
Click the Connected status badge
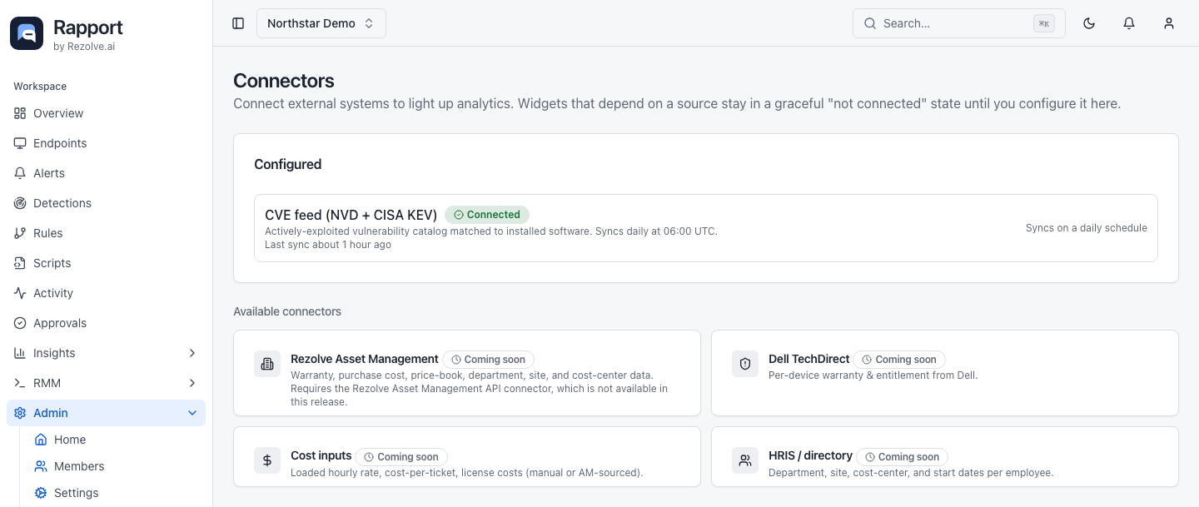pos(487,215)
